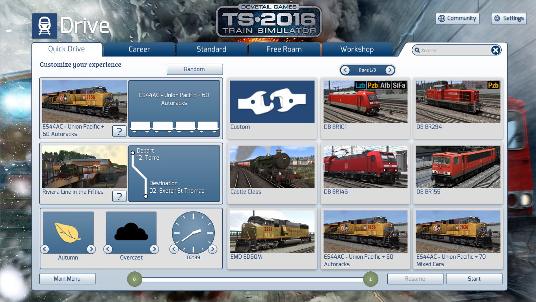This screenshot has width=536, height=302.
Task: Switch to the Quick Drive tab
Action: (x=67, y=49)
